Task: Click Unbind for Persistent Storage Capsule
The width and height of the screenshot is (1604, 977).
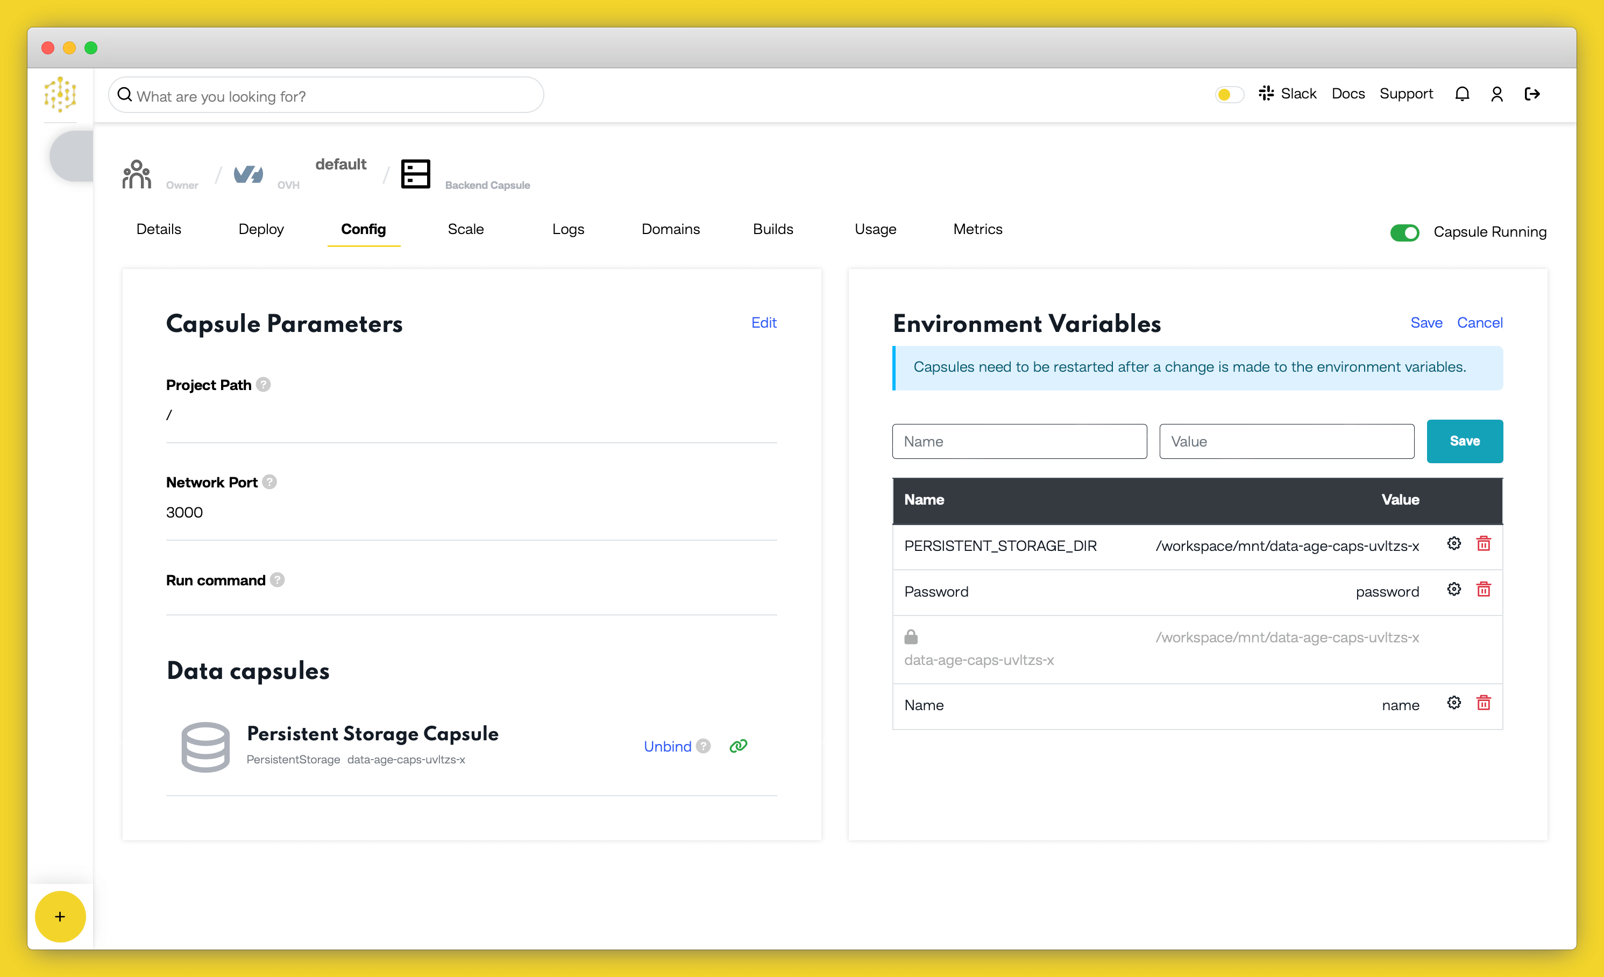Action: [x=666, y=747]
